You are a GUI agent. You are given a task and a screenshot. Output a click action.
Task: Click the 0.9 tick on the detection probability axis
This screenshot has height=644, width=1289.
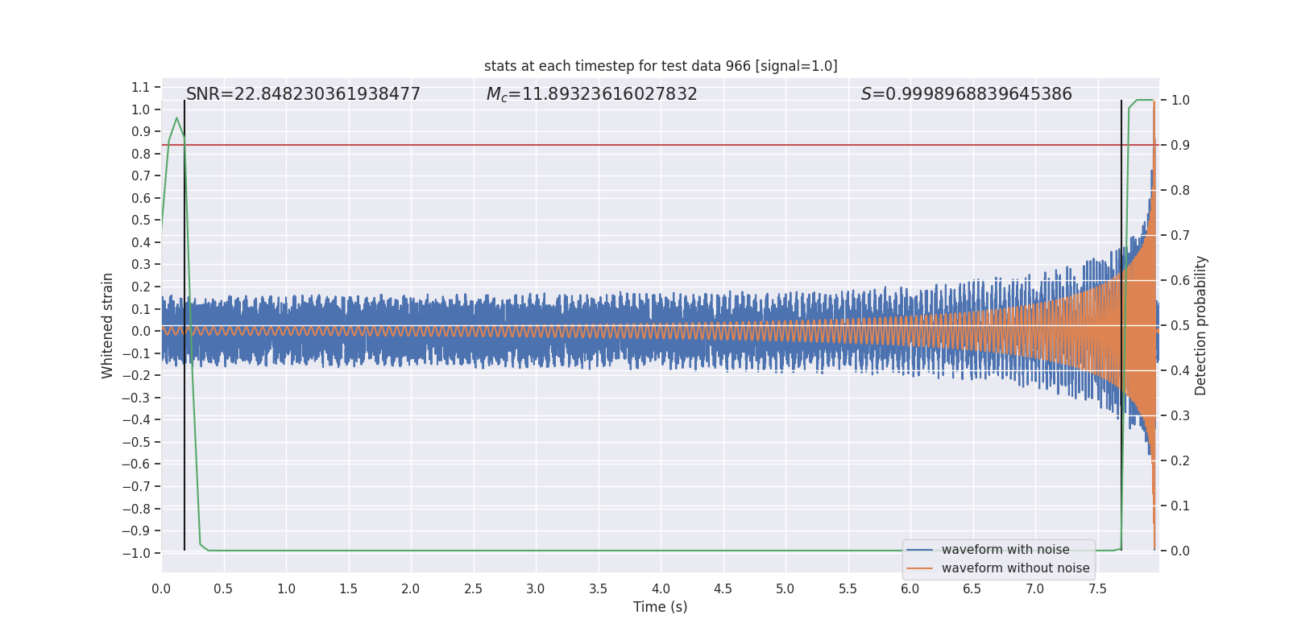[x=1180, y=145]
